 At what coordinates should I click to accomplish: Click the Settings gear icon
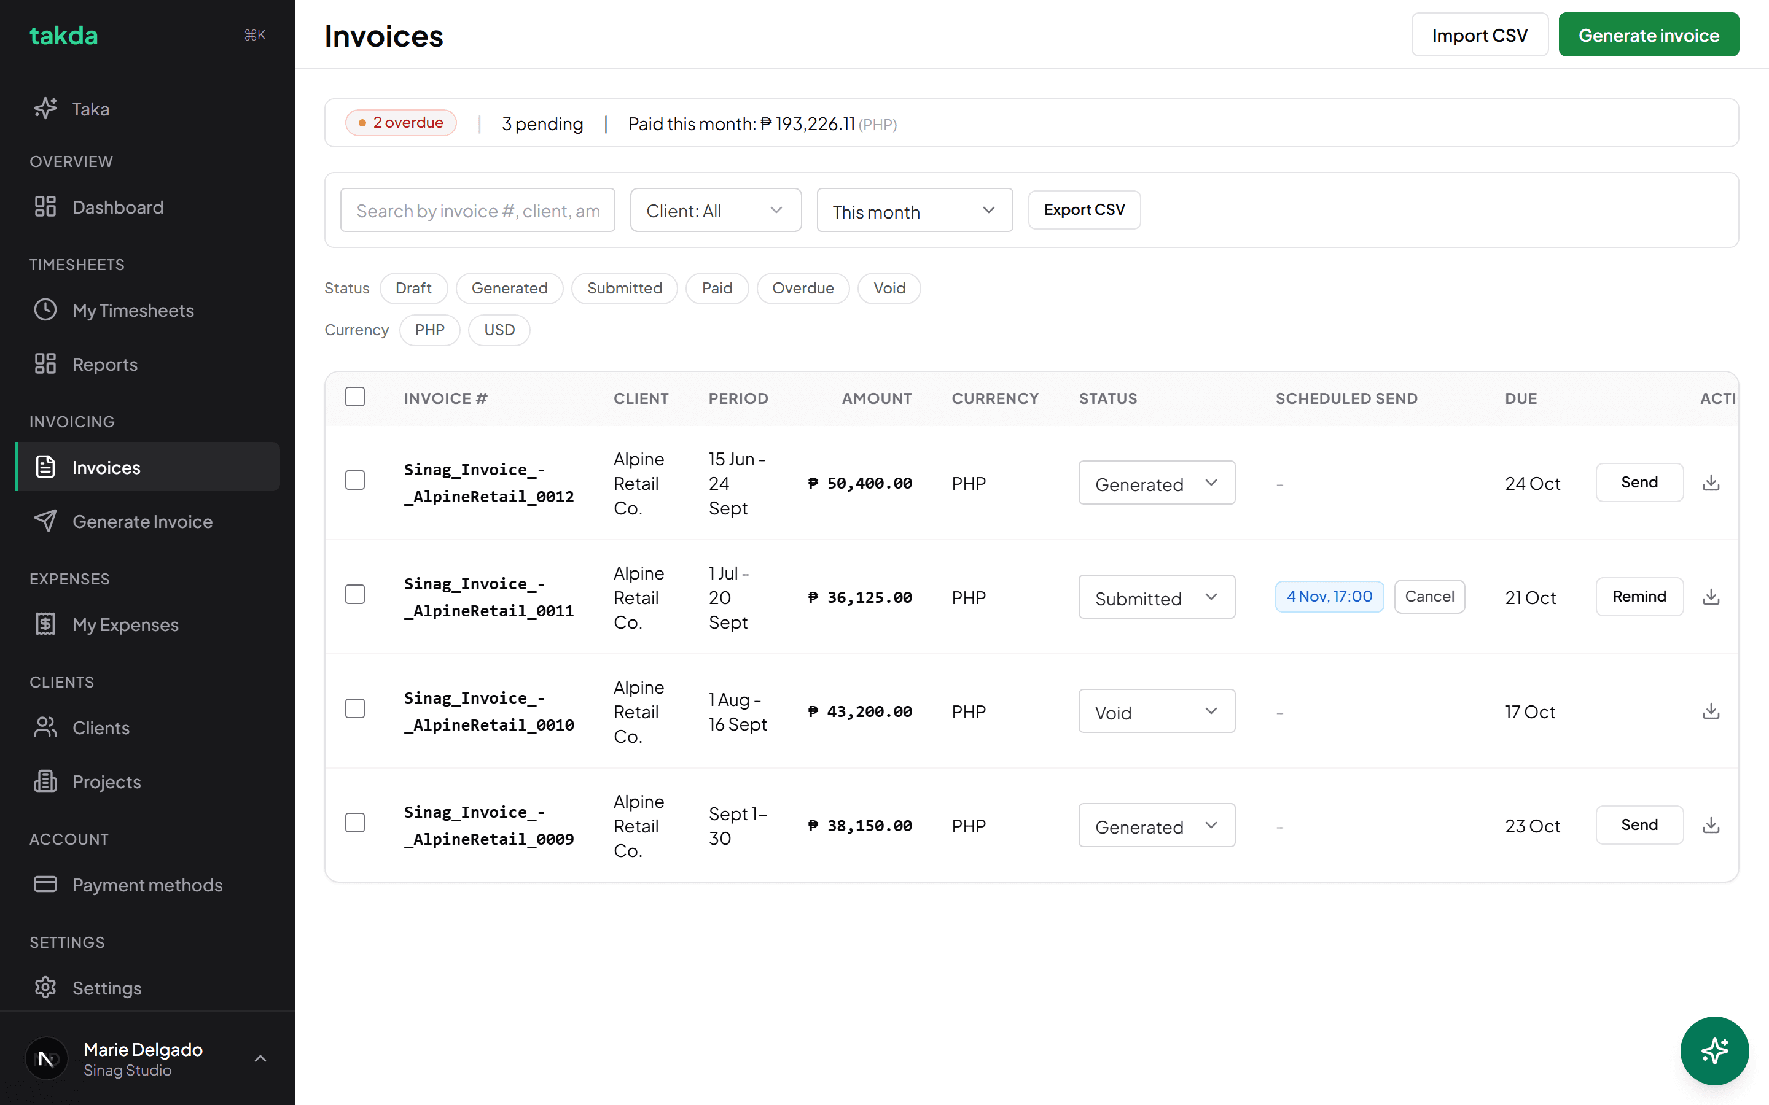tap(45, 987)
